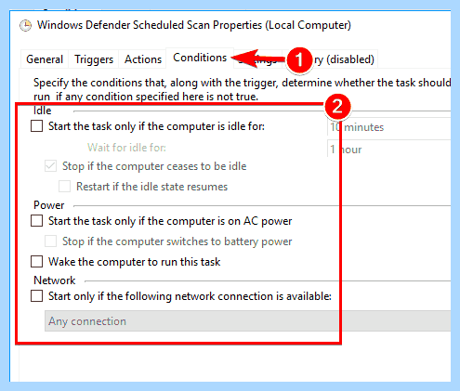460x391 pixels.
Task: Click the red arrow pointing at Conditions
Action: coord(257,58)
